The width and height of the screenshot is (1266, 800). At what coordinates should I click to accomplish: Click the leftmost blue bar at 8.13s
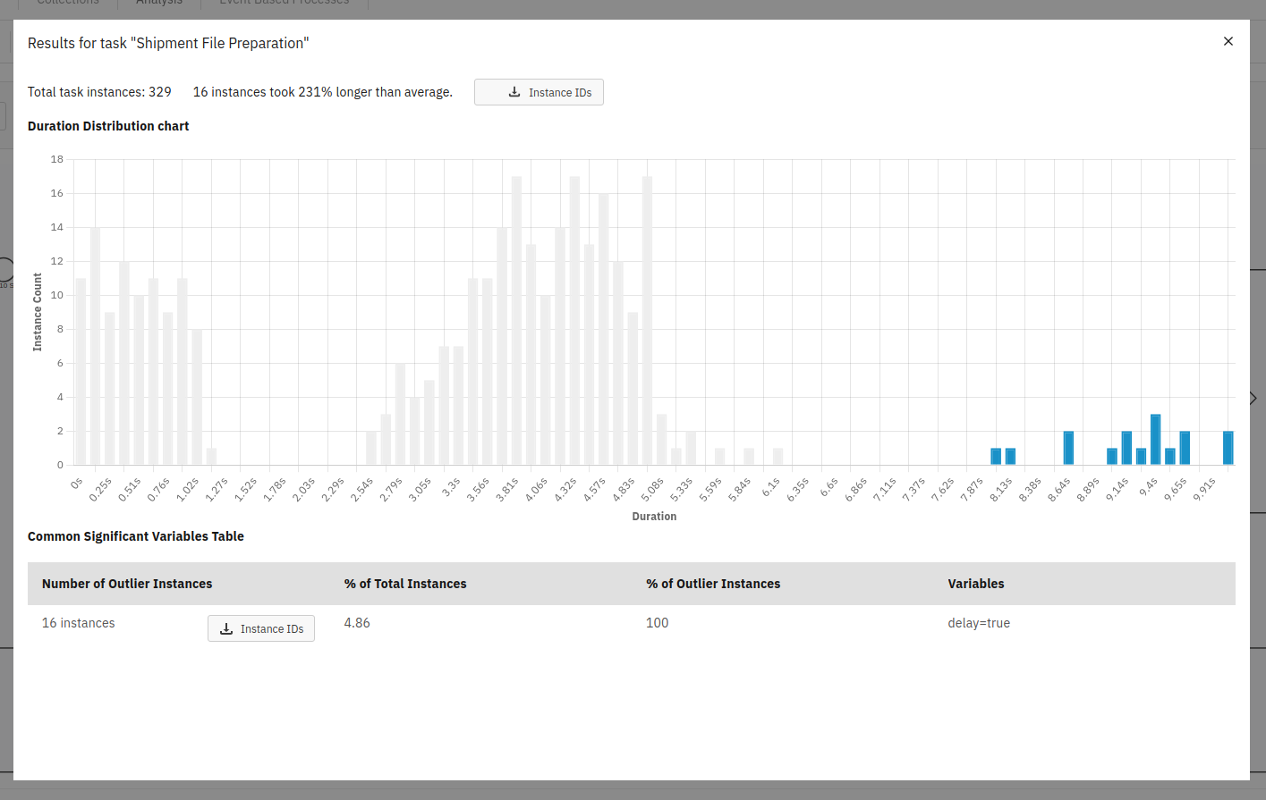pos(996,456)
